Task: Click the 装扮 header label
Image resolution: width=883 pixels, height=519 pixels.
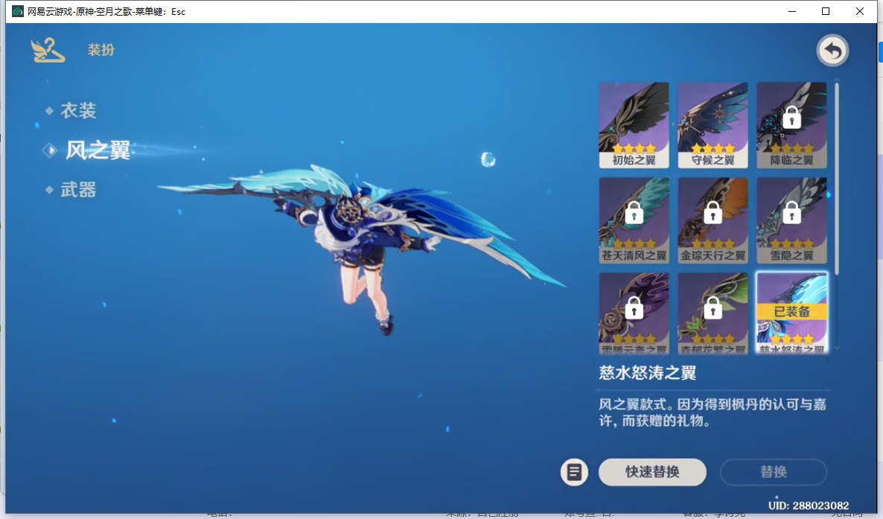Action: click(x=101, y=50)
